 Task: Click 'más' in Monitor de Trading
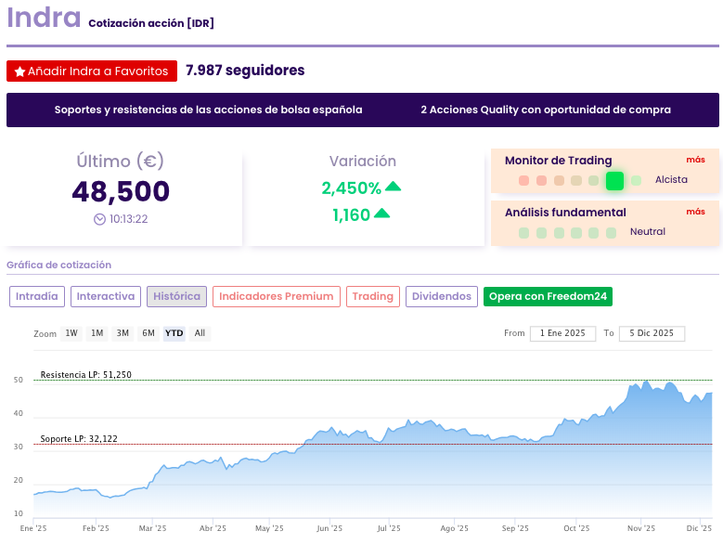[695, 160]
